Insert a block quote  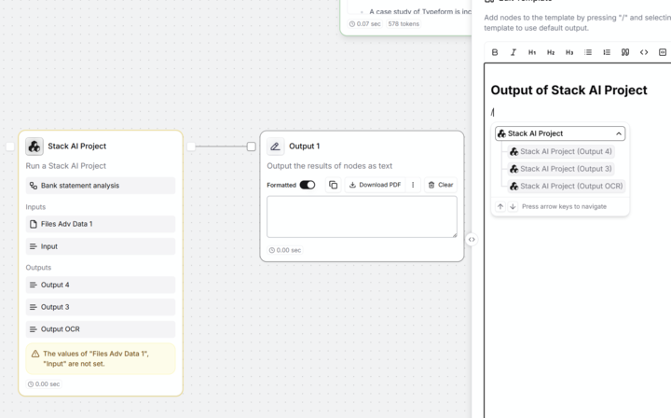pos(625,52)
